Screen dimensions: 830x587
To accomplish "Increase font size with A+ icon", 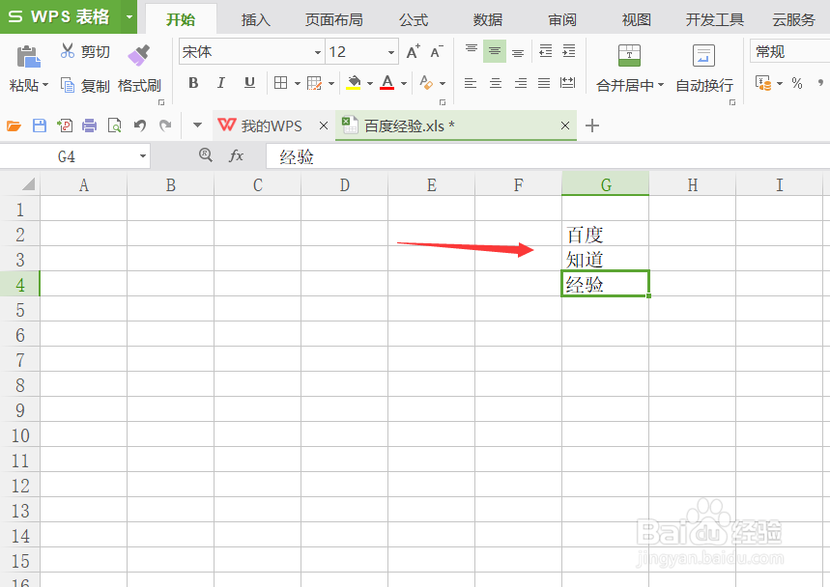I will [x=413, y=52].
